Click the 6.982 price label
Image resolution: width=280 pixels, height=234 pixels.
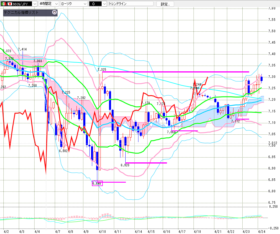click(63, 151)
